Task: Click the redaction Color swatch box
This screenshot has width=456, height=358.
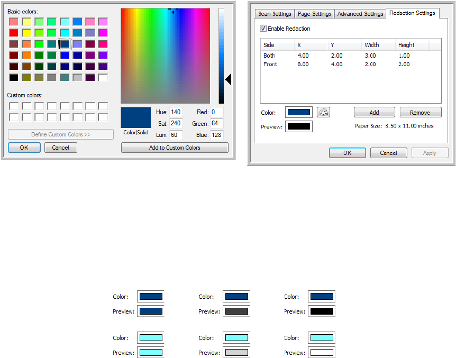Action: (298, 112)
